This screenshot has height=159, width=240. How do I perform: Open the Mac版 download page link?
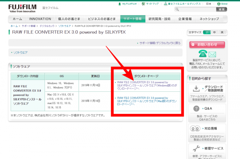[147, 101]
